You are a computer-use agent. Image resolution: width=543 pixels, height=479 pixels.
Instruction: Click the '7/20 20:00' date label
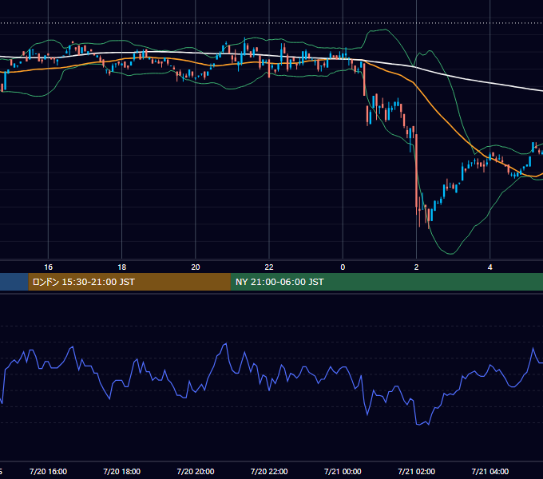(x=196, y=471)
